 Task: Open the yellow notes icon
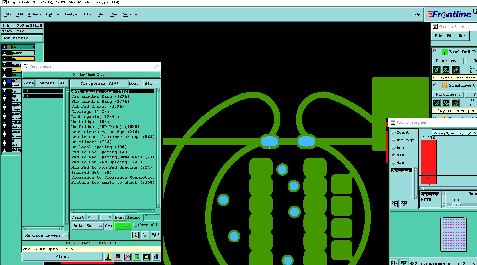tap(147, 257)
